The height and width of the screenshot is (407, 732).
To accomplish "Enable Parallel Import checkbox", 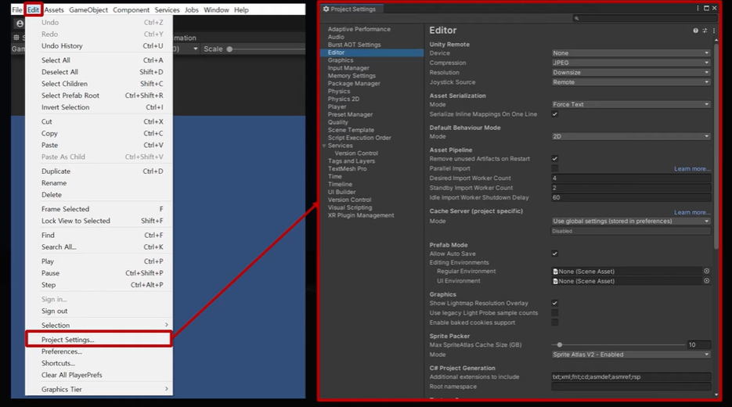I will coord(554,168).
